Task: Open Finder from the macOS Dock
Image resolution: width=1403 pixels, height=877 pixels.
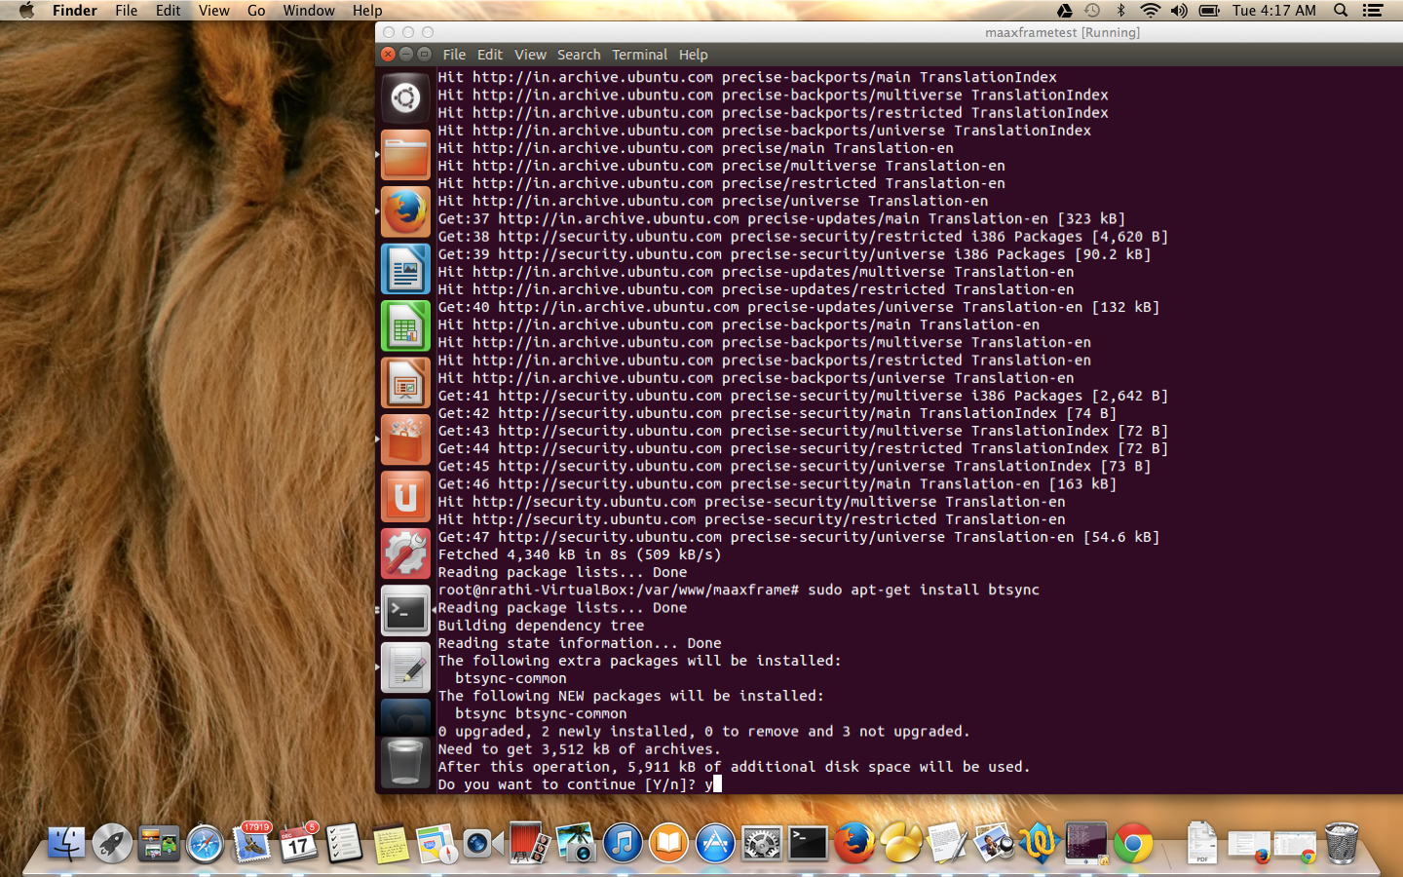Action: click(66, 844)
